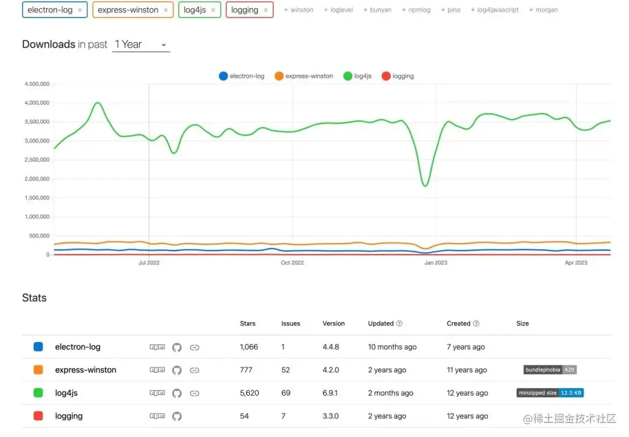Open homepage link icon for log4js

pyautogui.click(x=195, y=393)
